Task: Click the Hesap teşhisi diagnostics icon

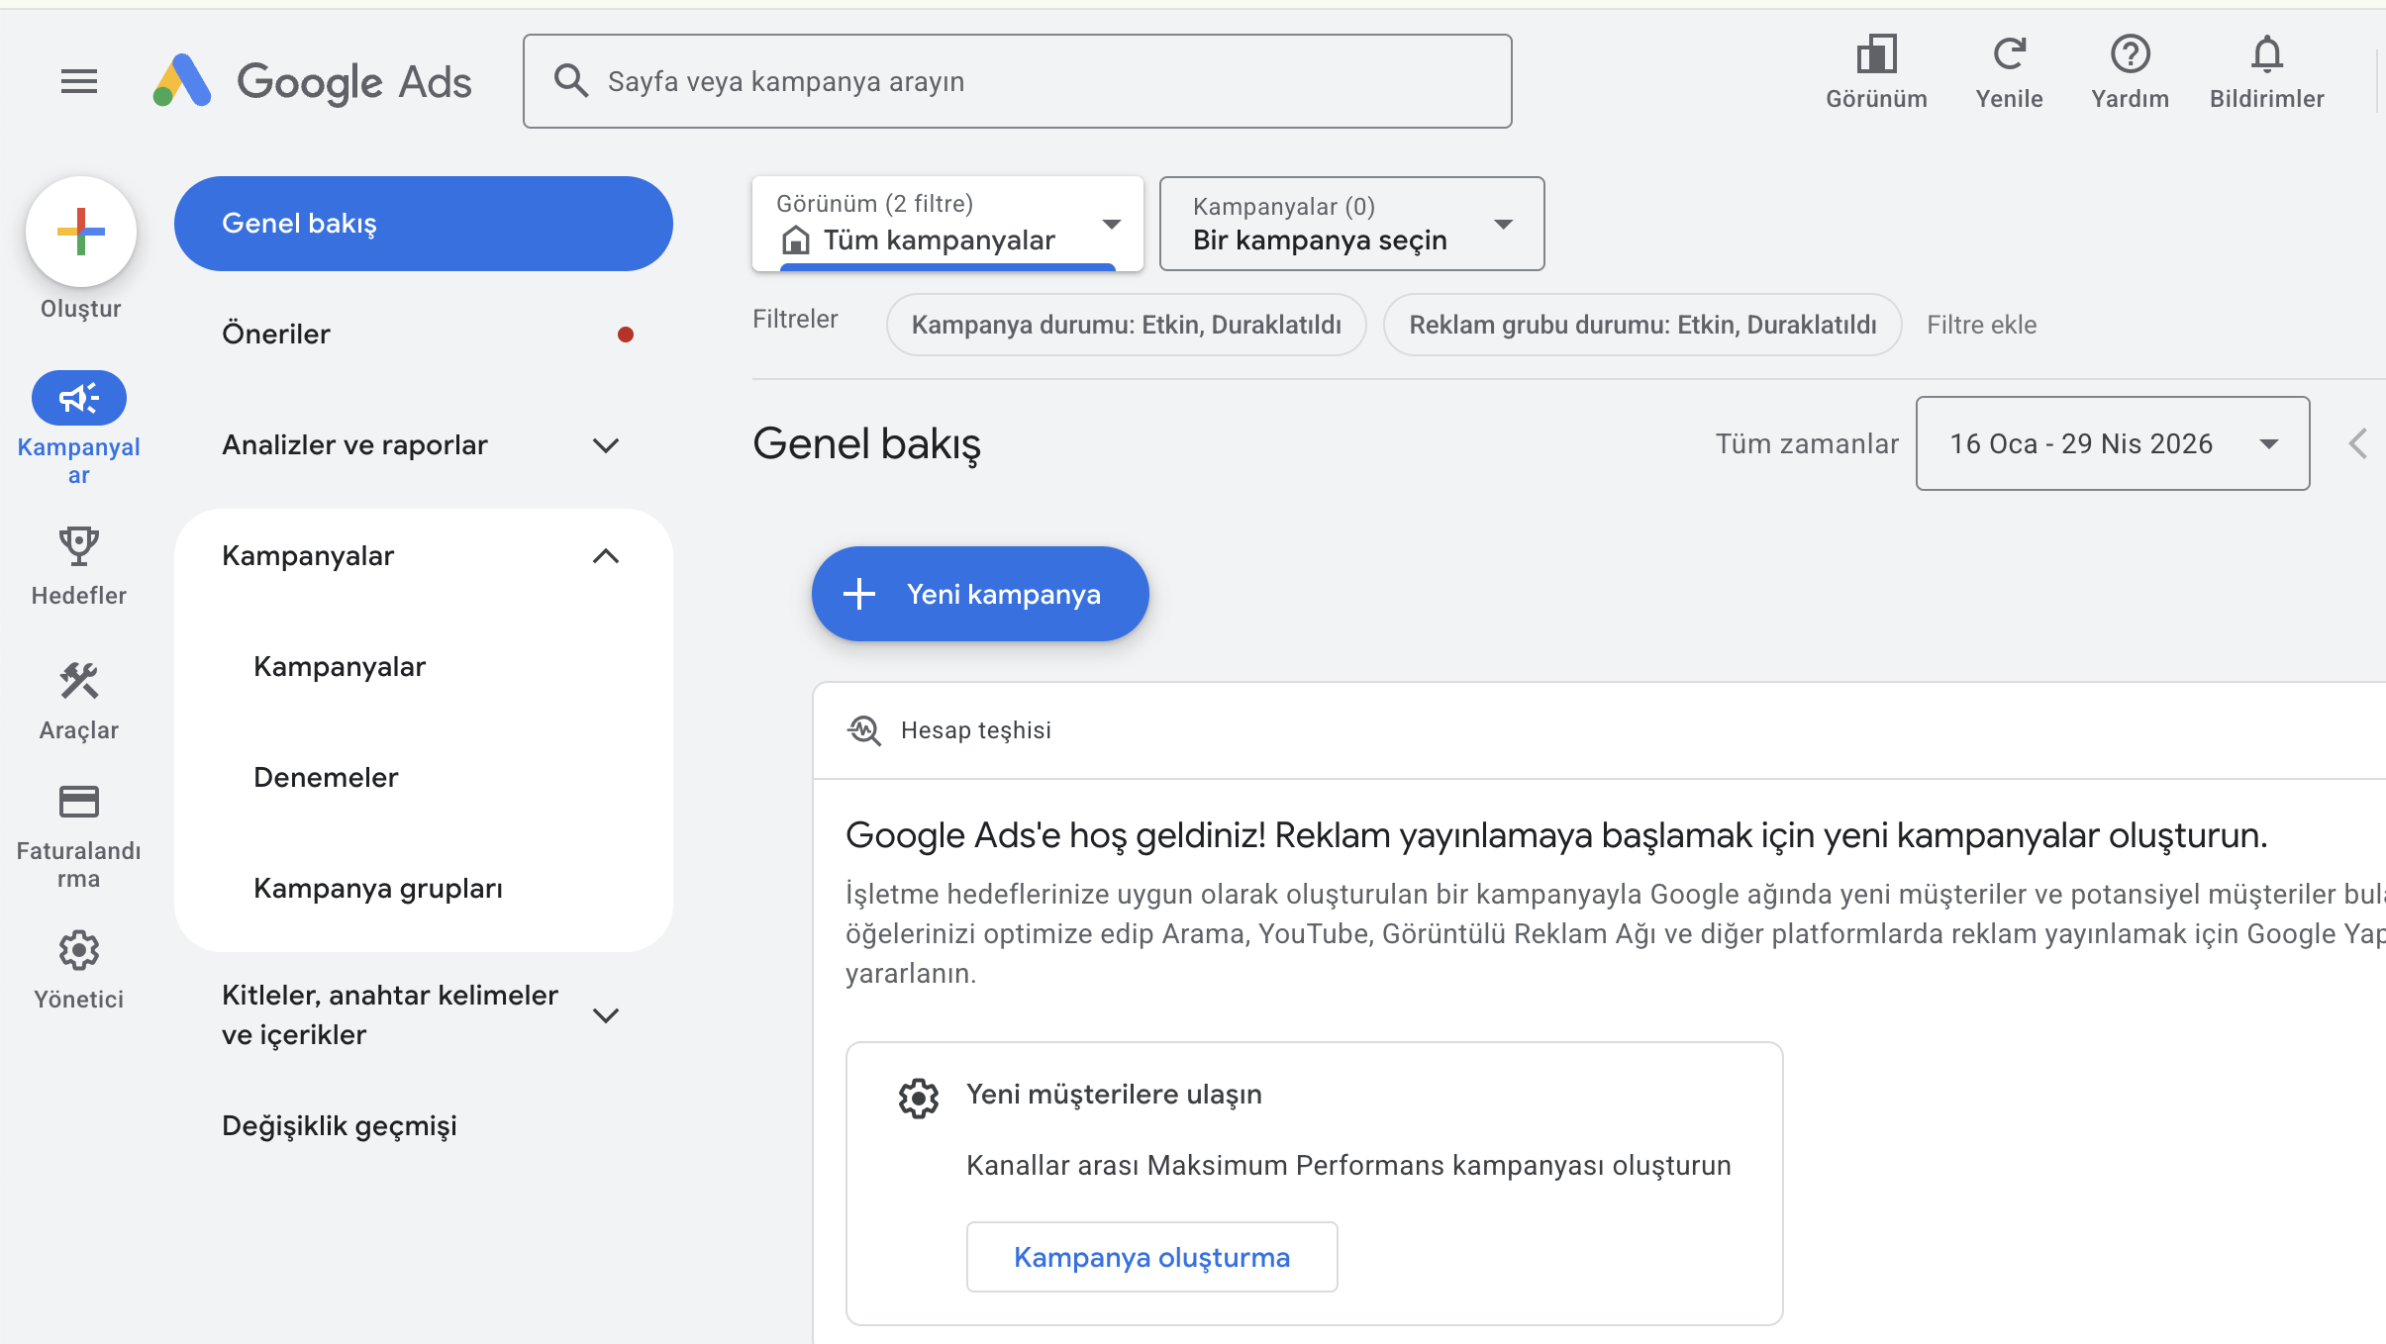Action: coord(864,730)
